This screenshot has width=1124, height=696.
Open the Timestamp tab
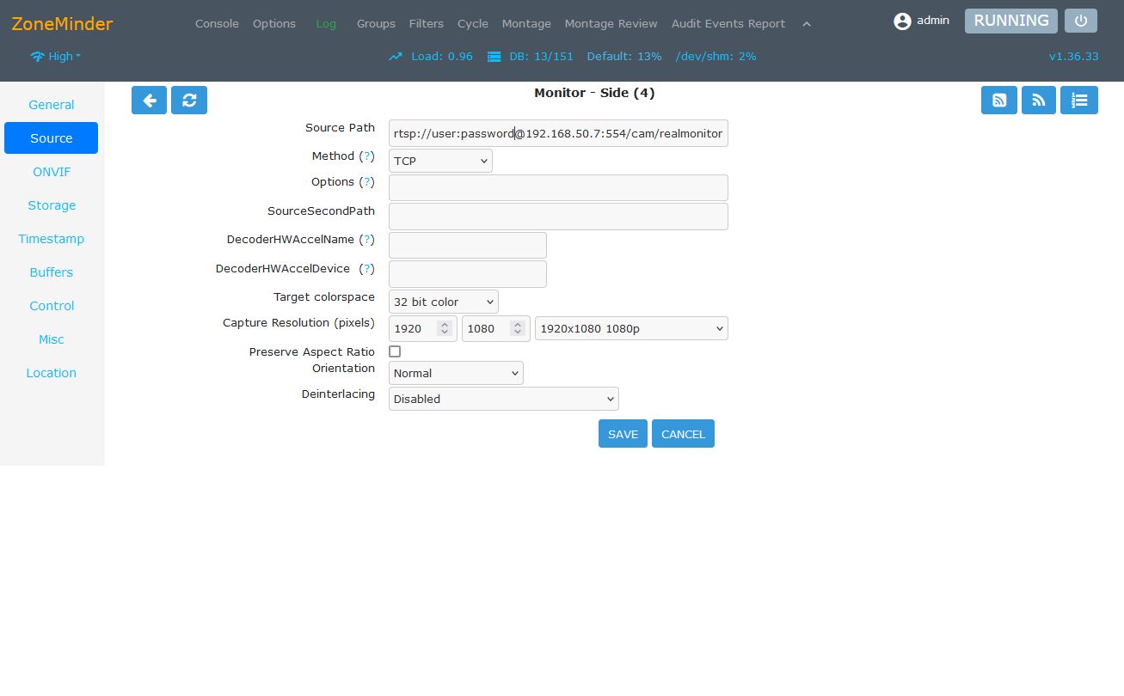(x=52, y=239)
